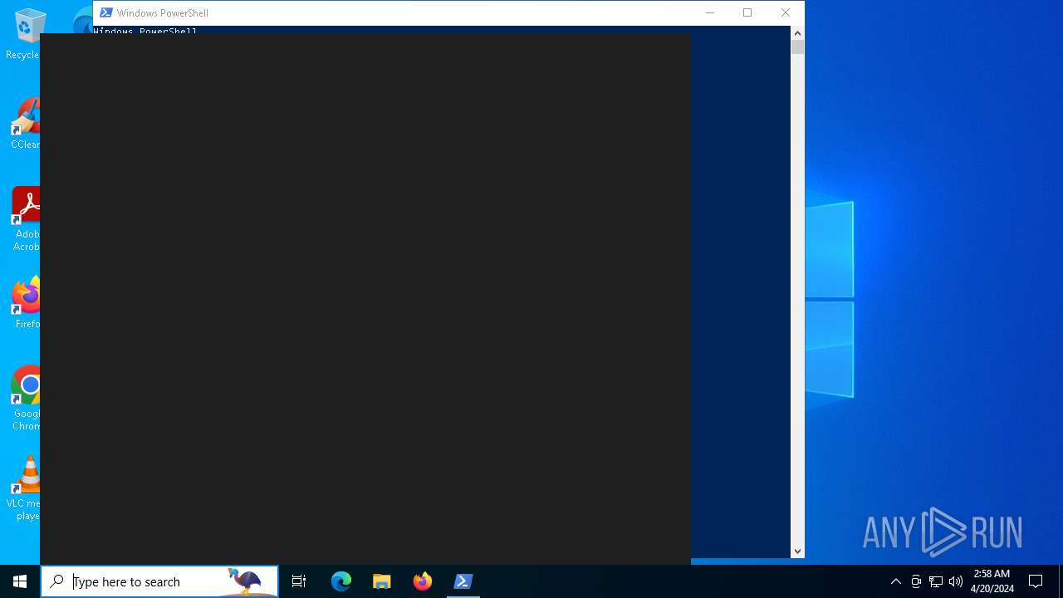Open Task View on the taskbar

click(x=299, y=581)
